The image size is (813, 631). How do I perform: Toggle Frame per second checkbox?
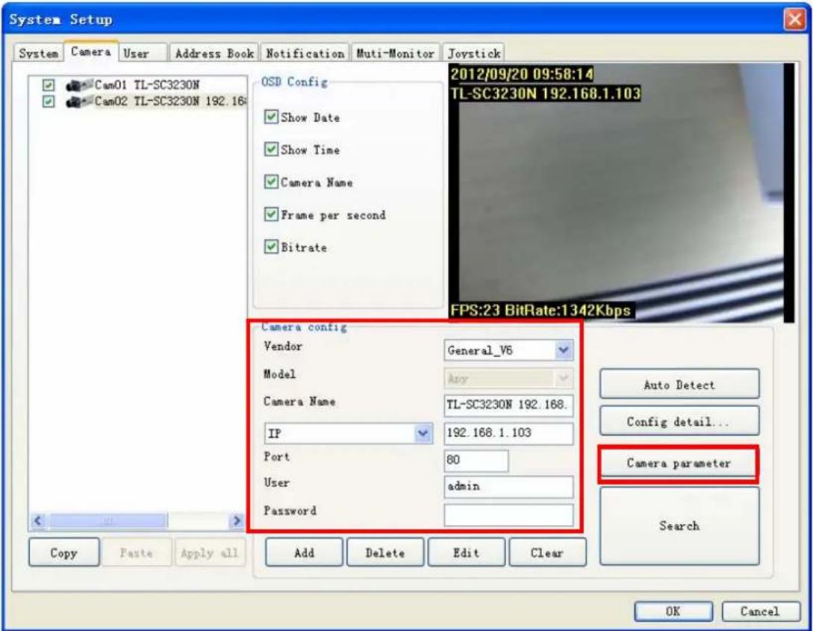coord(271,214)
